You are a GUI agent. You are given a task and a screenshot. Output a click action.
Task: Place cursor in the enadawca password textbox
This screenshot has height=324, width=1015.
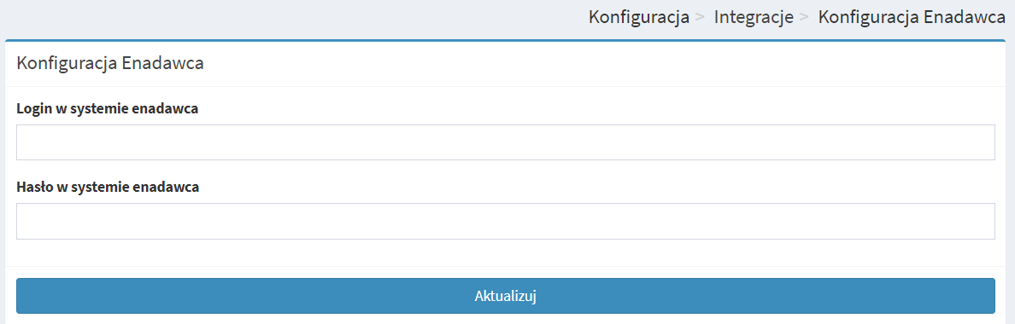point(506,222)
